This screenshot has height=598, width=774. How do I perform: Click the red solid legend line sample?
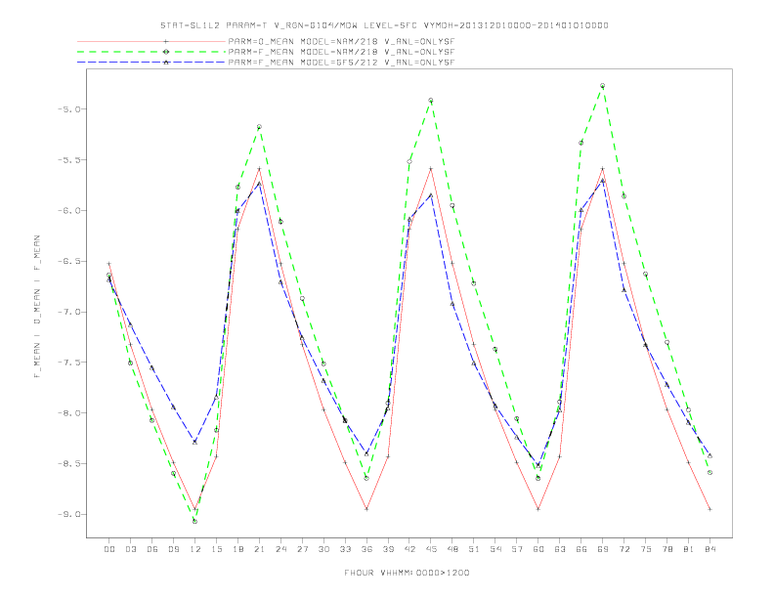[x=151, y=41]
